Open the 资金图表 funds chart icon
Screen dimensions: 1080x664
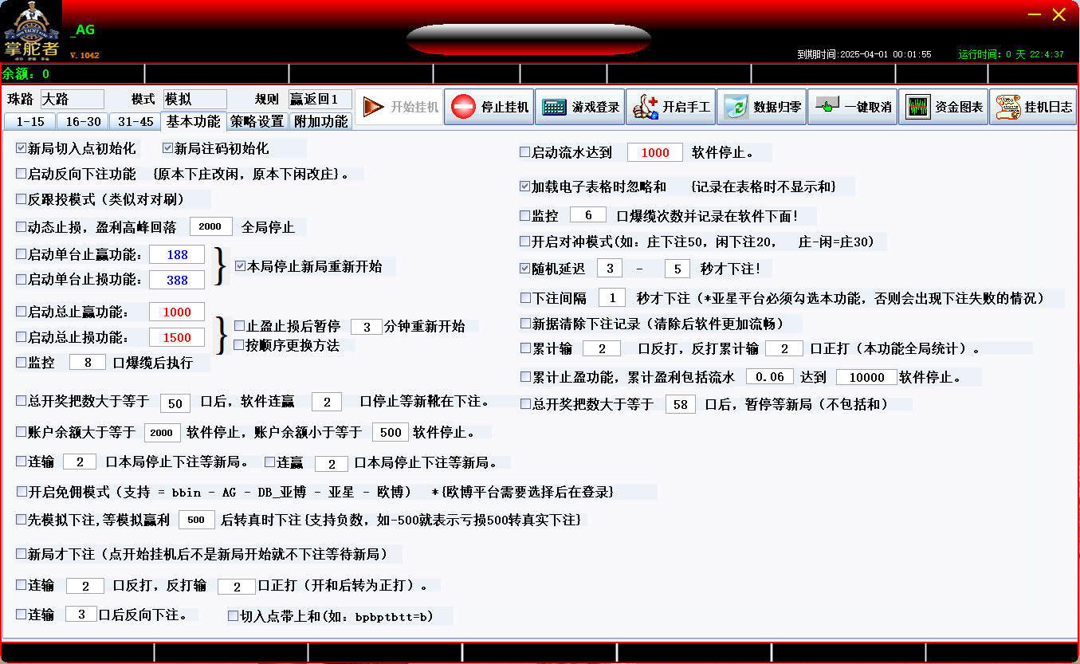pyautogui.click(x=918, y=107)
